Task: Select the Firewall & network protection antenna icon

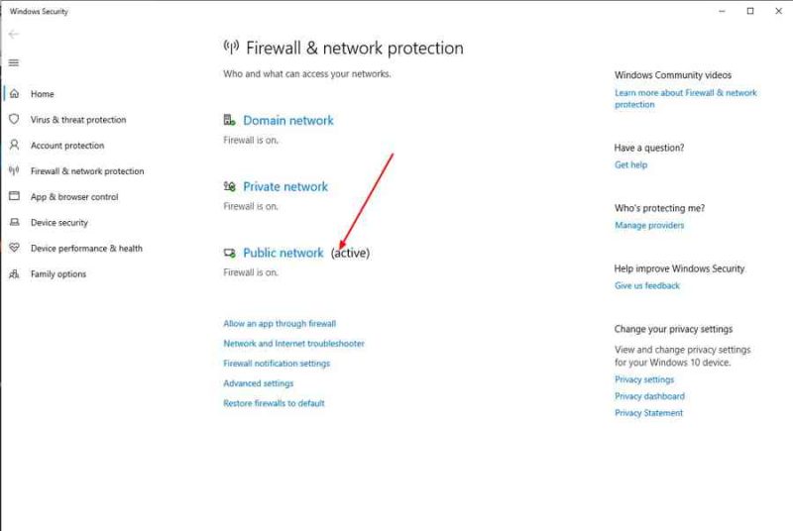Action: click(14, 170)
